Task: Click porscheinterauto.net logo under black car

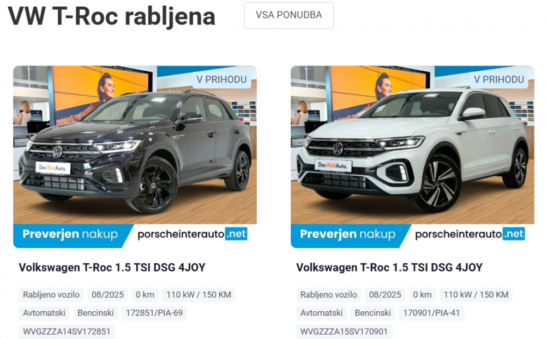Action: [192, 234]
